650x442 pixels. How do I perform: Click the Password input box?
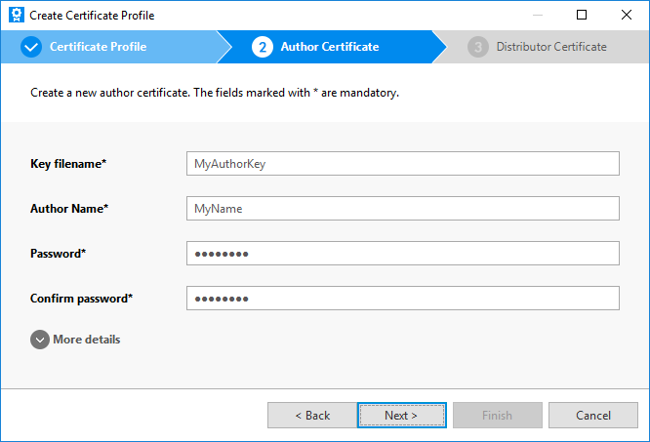(402, 254)
